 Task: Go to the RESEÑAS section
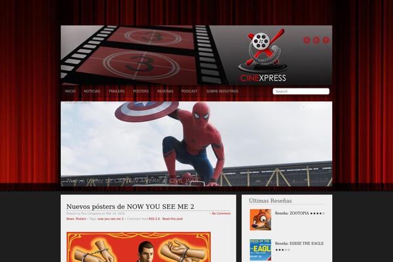pyautogui.click(x=165, y=91)
